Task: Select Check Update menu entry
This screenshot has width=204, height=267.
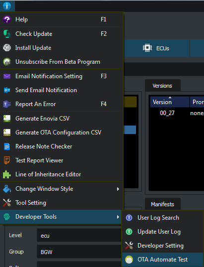Action: pos(61,34)
